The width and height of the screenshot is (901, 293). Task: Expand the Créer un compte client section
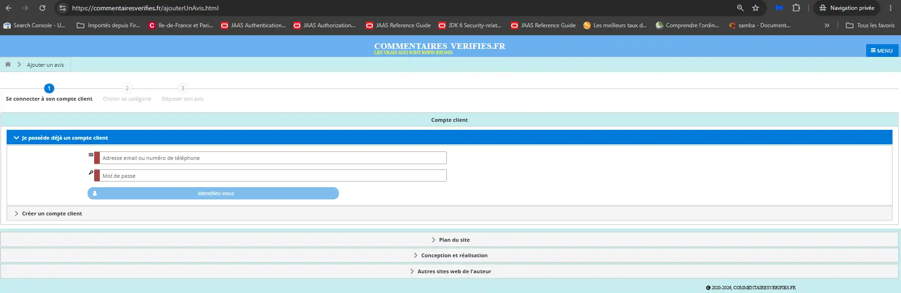coord(449,213)
